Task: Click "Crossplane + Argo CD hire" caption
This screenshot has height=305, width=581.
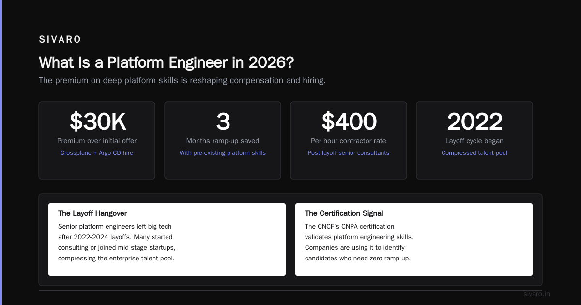Action: tap(97, 153)
